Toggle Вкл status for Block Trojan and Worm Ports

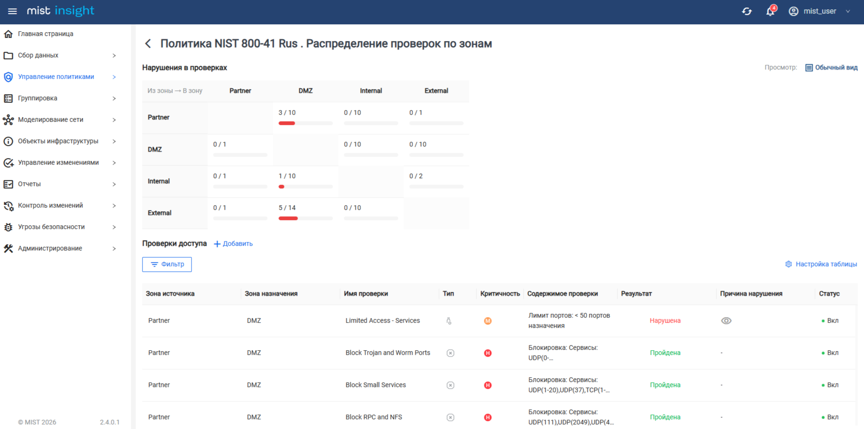coord(830,353)
